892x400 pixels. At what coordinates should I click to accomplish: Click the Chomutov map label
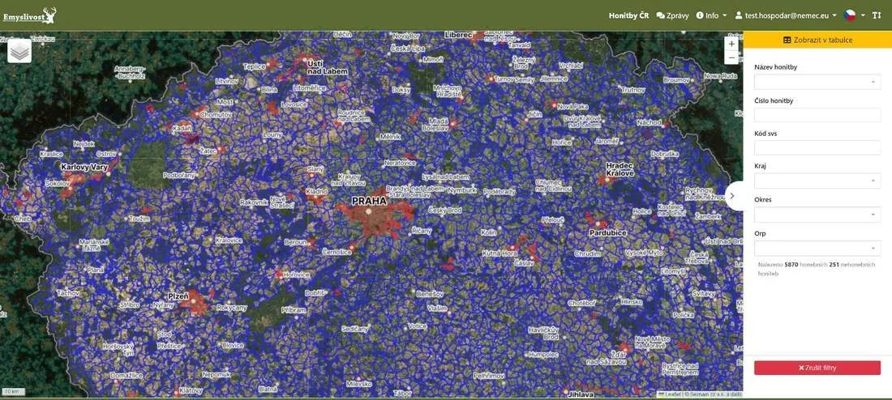pyautogui.click(x=217, y=115)
